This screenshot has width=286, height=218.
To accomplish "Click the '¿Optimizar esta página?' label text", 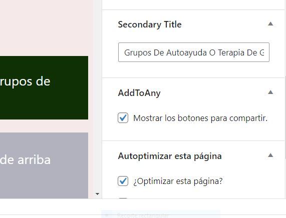I will coord(178,181).
